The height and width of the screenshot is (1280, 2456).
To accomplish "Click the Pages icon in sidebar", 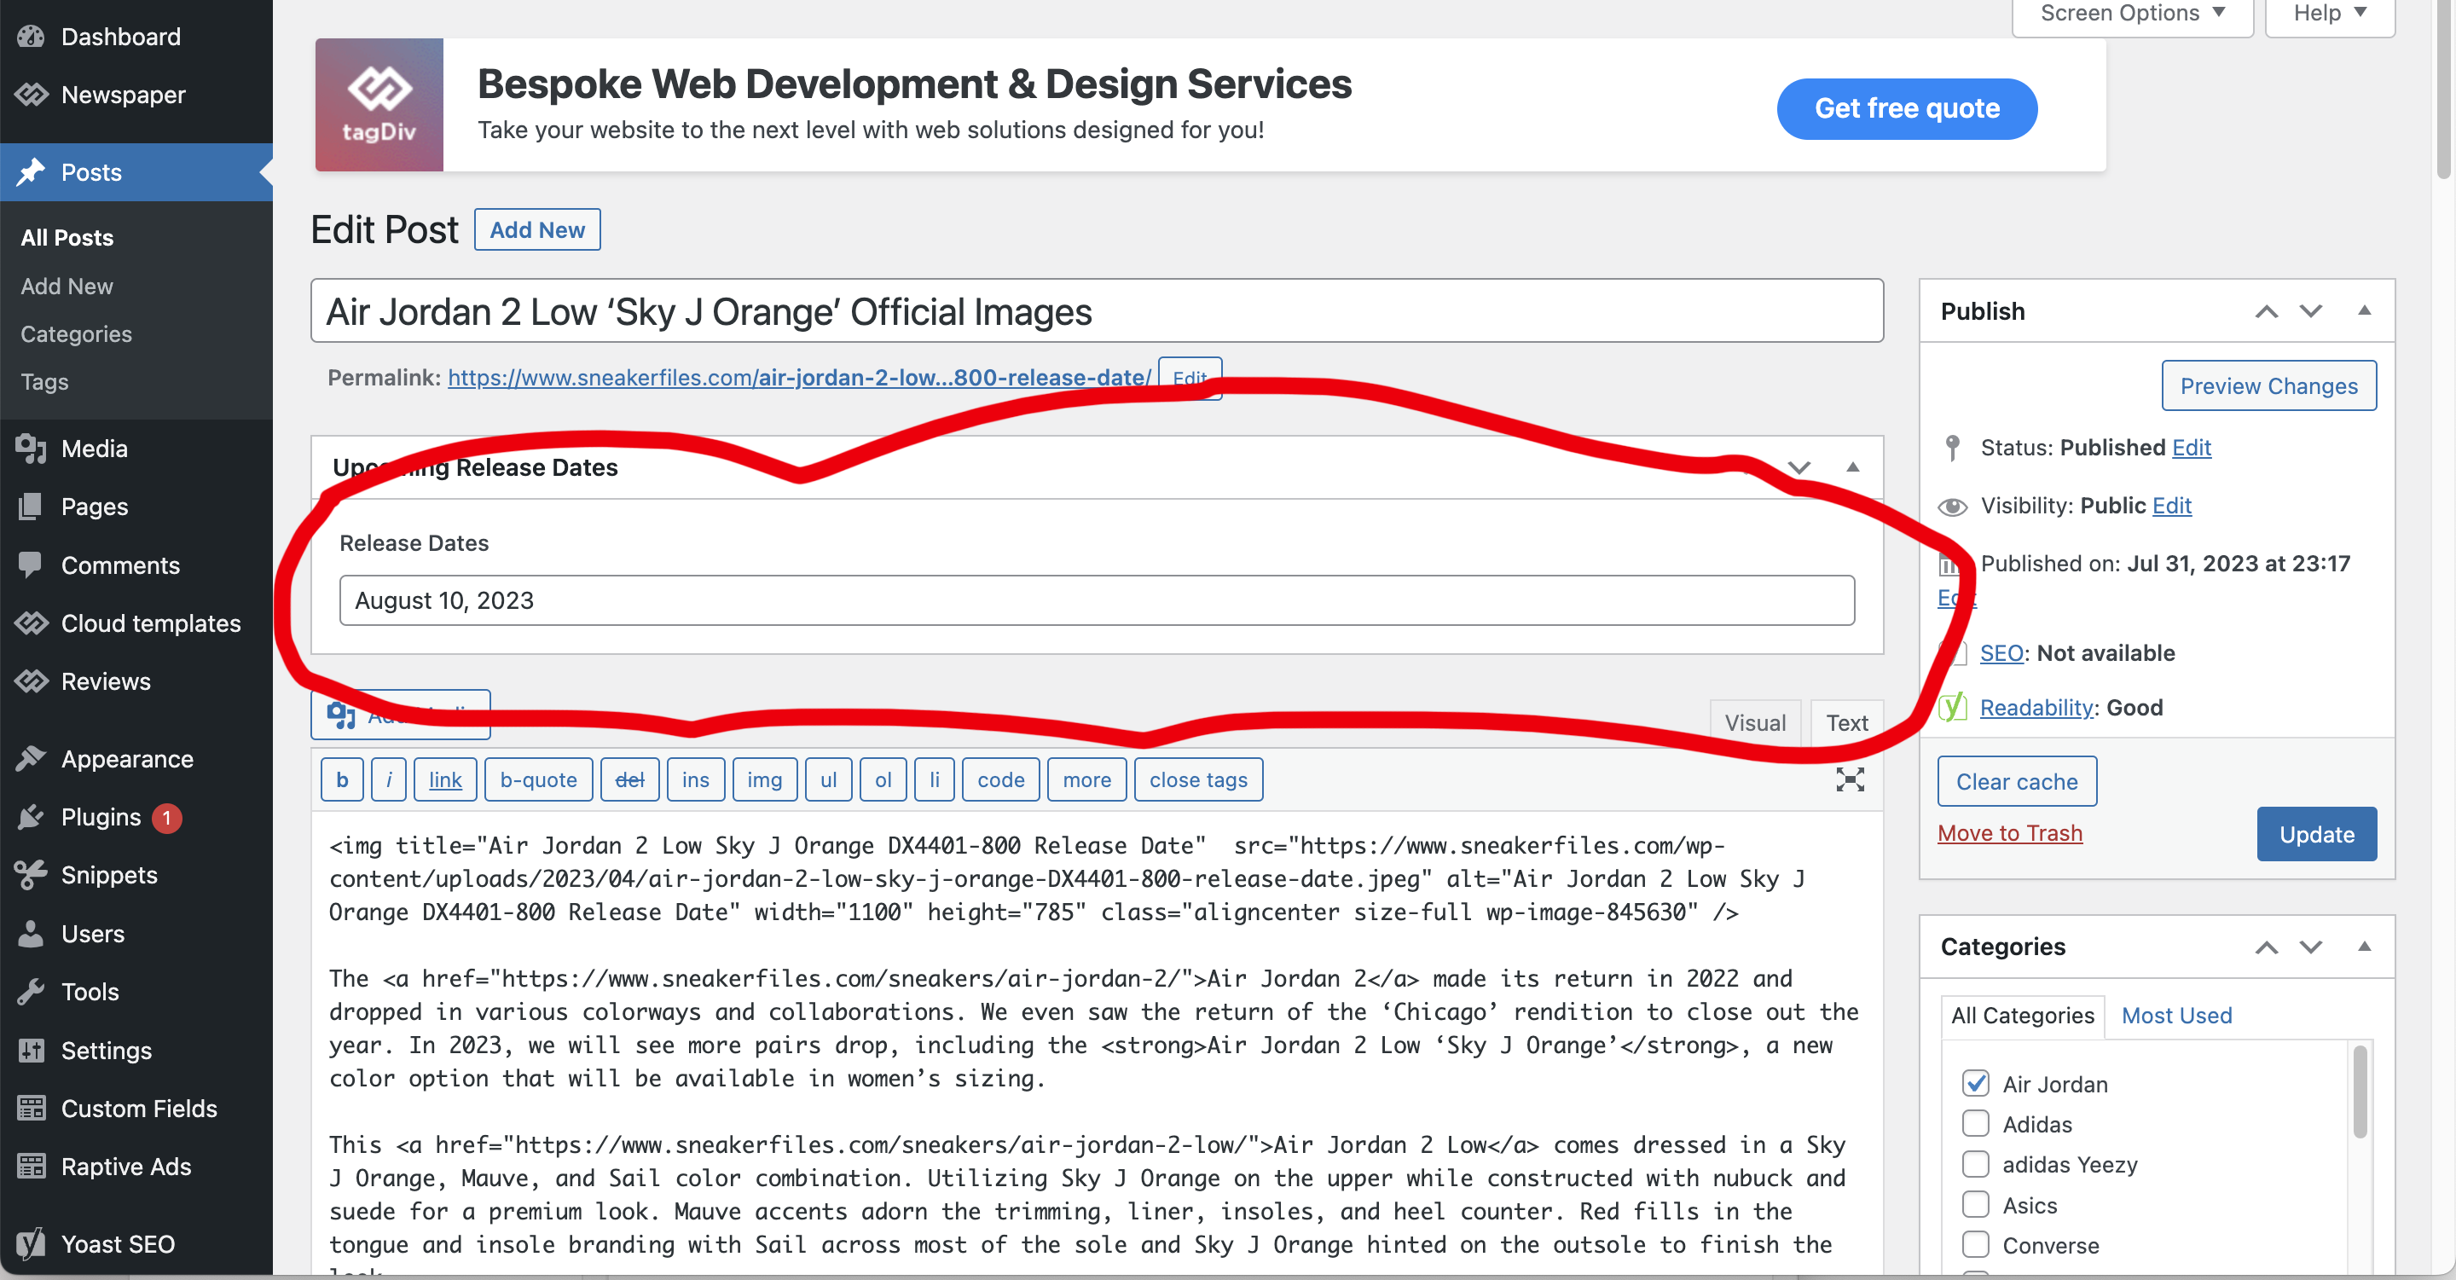I will [x=32, y=506].
